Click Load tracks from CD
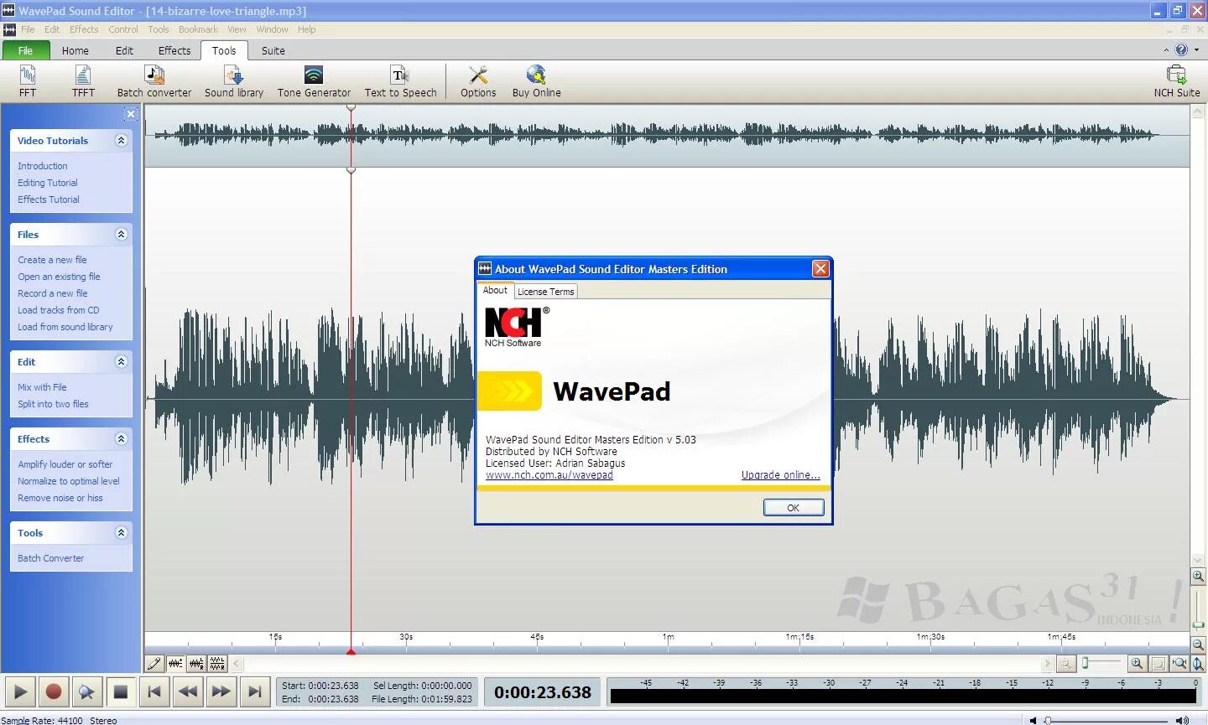The image size is (1208, 725). click(x=59, y=310)
